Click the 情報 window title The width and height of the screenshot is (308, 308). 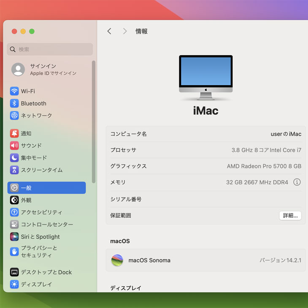click(x=141, y=31)
